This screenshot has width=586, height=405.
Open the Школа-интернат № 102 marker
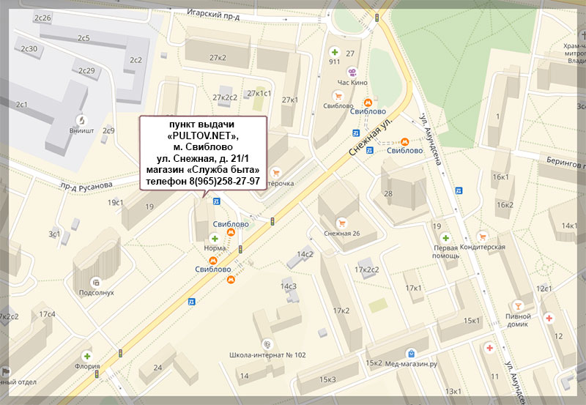[267, 343]
